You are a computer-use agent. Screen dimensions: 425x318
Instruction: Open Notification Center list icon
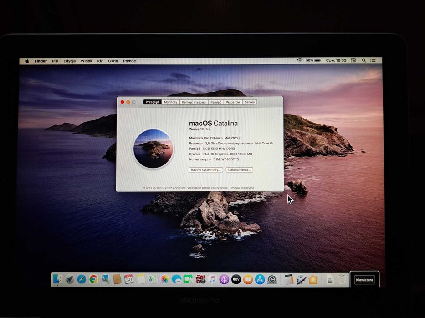[373, 60]
